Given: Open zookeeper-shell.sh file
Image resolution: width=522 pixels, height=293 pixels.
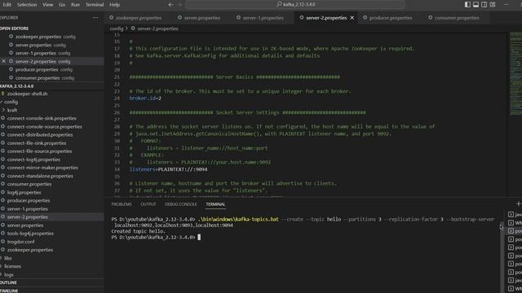Looking at the screenshot, I should pyautogui.click(x=27, y=94).
